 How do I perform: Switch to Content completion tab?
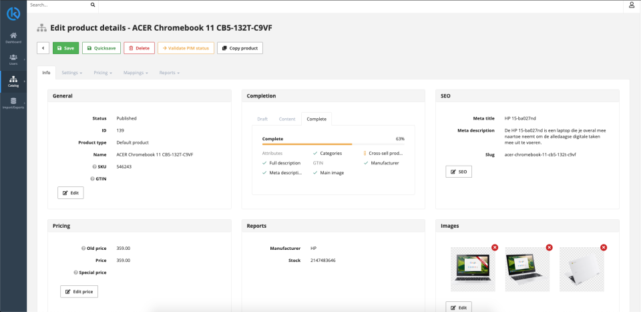point(287,119)
